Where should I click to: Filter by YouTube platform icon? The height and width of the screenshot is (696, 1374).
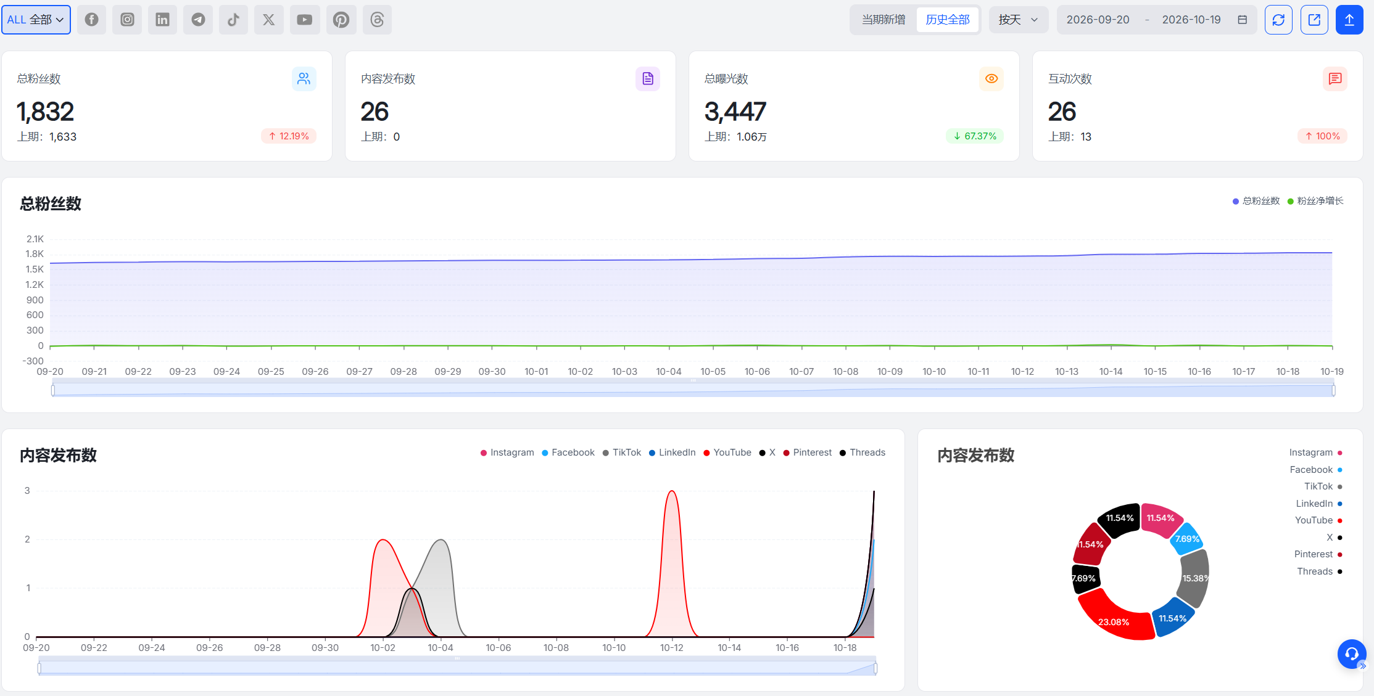[x=305, y=20]
